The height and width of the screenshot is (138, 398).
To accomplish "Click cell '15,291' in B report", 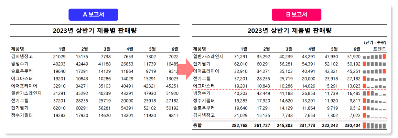I will click(x=331, y=86).
